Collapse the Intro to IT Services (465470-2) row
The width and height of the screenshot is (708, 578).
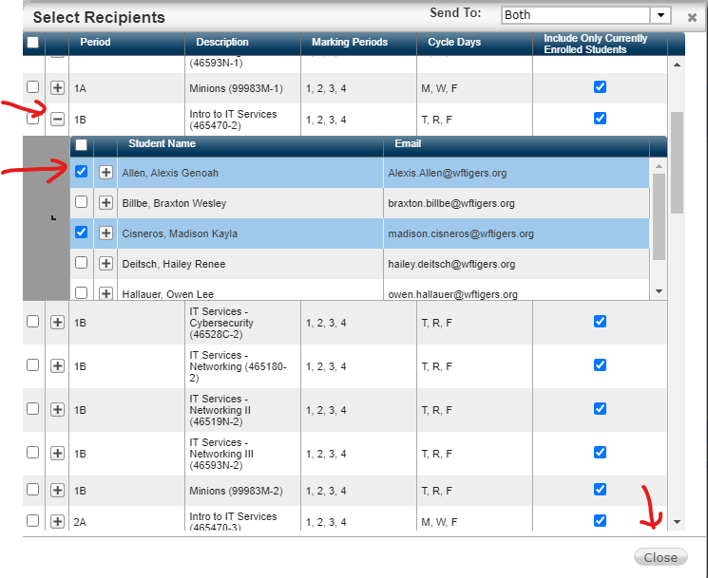(x=57, y=120)
